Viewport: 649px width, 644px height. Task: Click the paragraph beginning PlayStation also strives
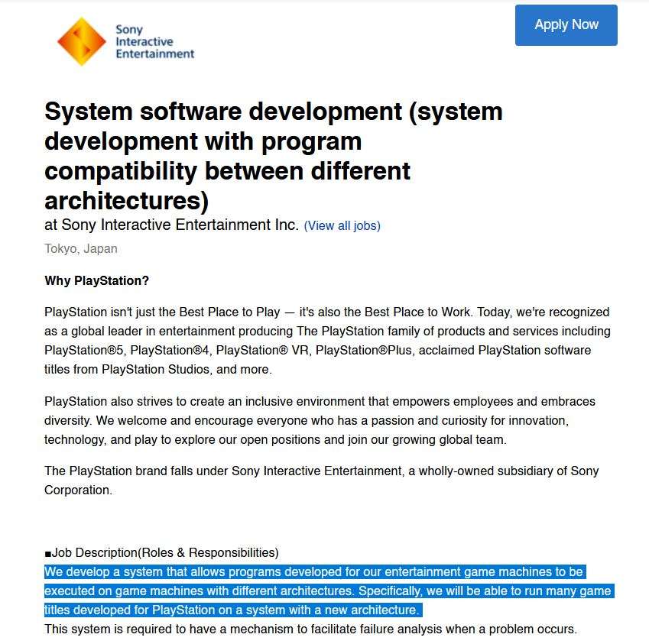pos(320,420)
